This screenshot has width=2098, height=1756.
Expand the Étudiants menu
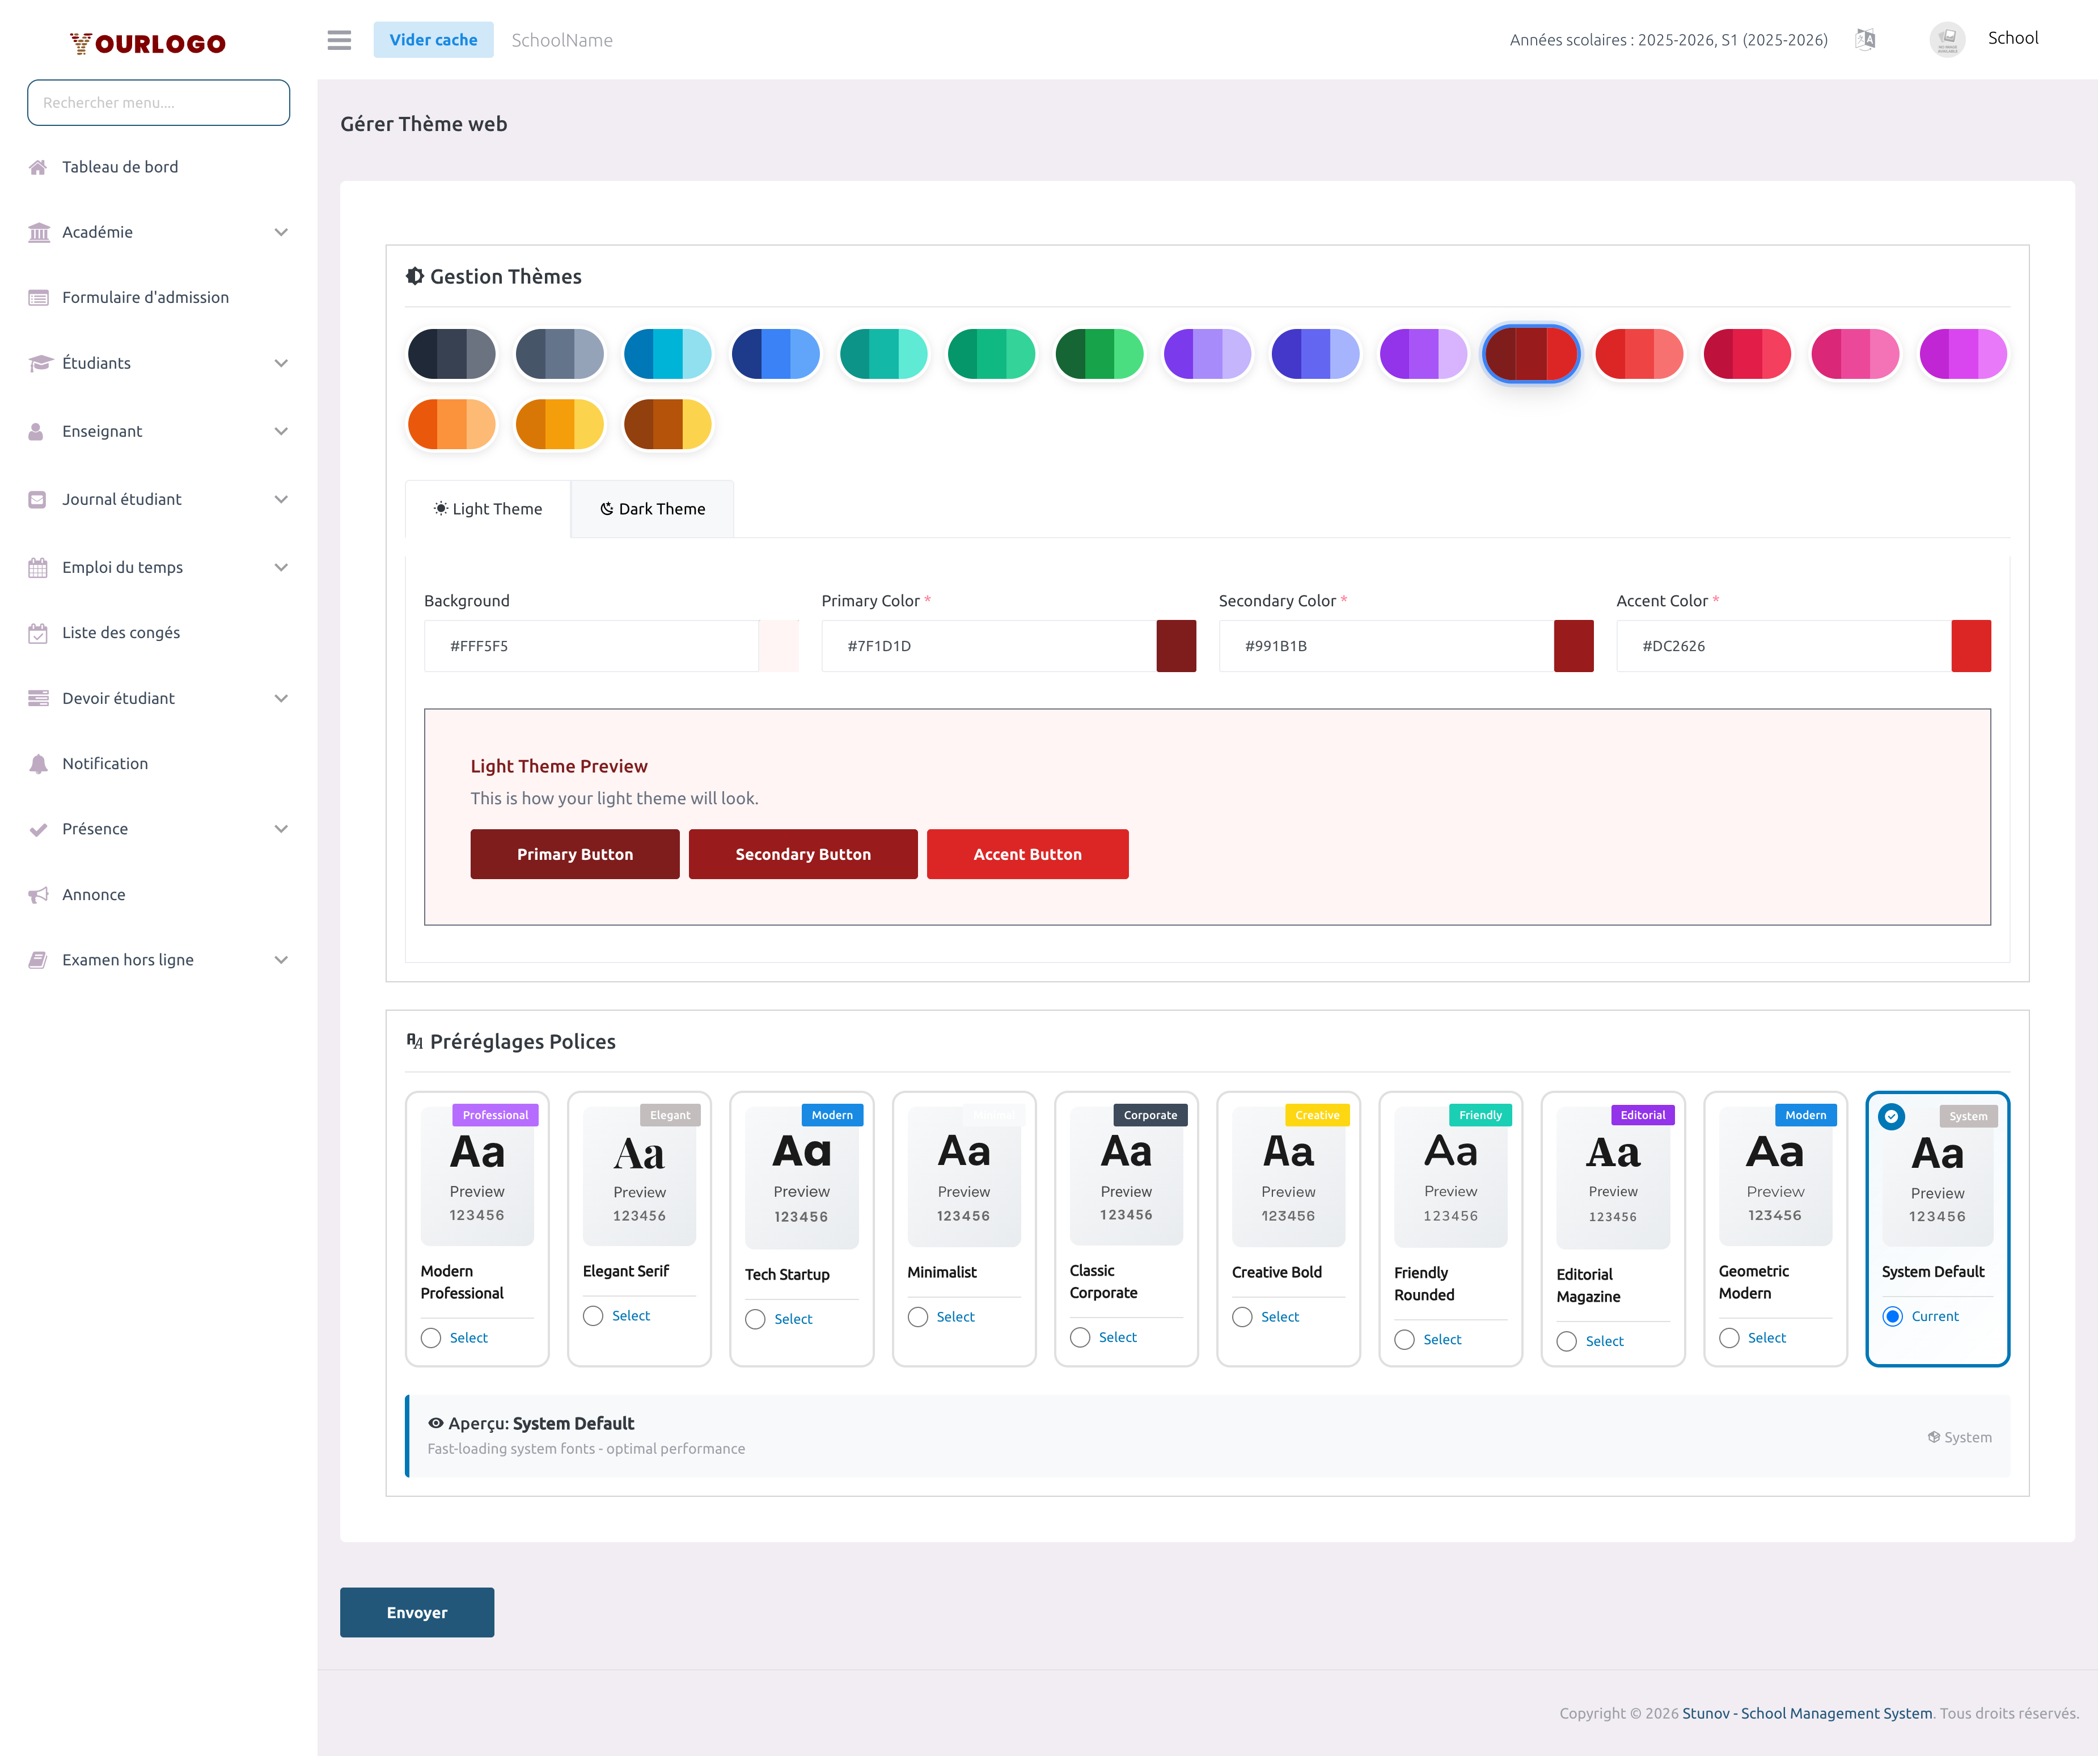pyautogui.click(x=281, y=363)
